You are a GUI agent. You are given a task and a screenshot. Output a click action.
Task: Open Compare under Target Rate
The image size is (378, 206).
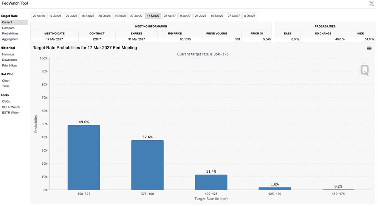[x=8, y=28]
